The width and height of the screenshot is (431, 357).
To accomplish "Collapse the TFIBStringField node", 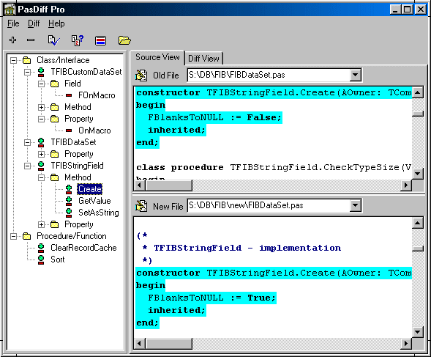I will tap(27, 166).
